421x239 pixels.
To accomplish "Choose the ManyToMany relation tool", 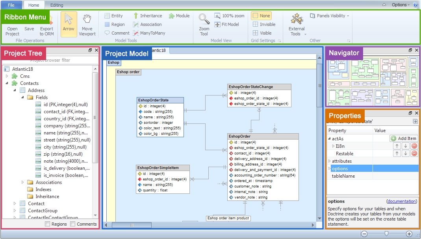I will pyautogui.click(x=149, y=33).
